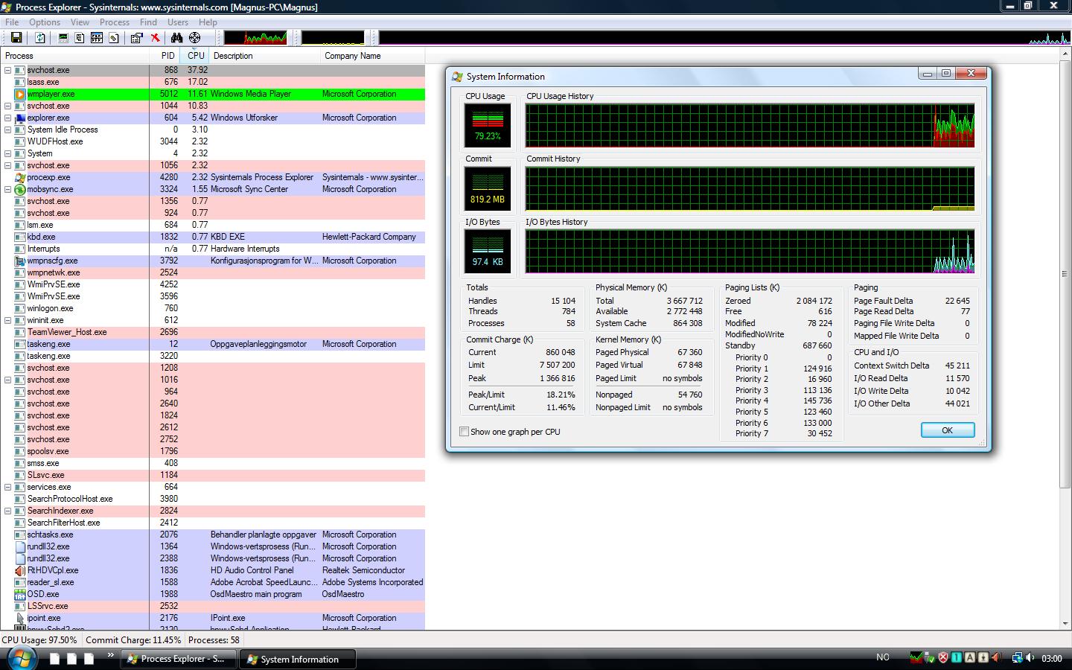Click the wmpnscfg.exe process icon
The height and width of the screenshot is (670, 1072).
(20, 261)
